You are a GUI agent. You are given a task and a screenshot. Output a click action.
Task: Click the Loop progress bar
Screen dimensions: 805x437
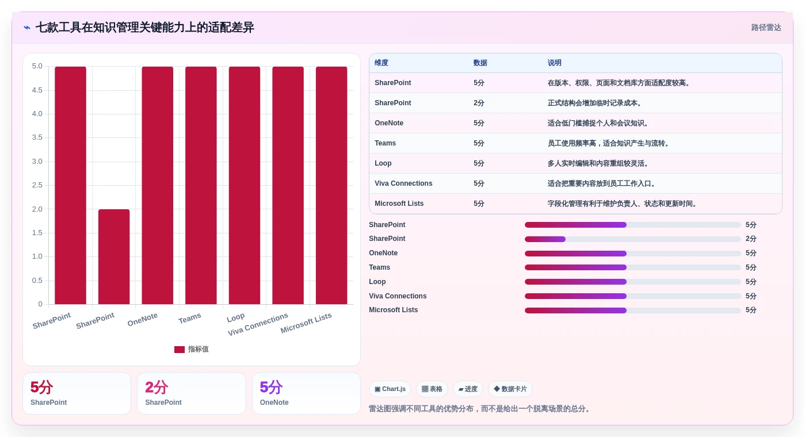(x=633, y=282)
